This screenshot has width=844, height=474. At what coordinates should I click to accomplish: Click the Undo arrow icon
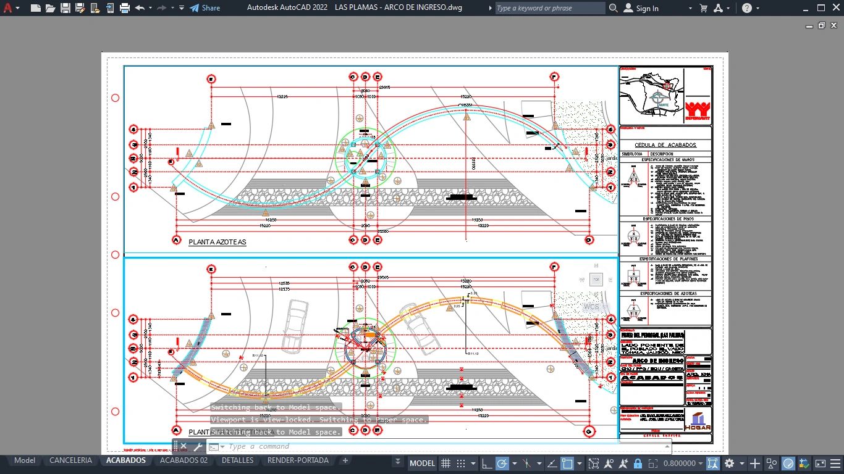coord(140,8)
